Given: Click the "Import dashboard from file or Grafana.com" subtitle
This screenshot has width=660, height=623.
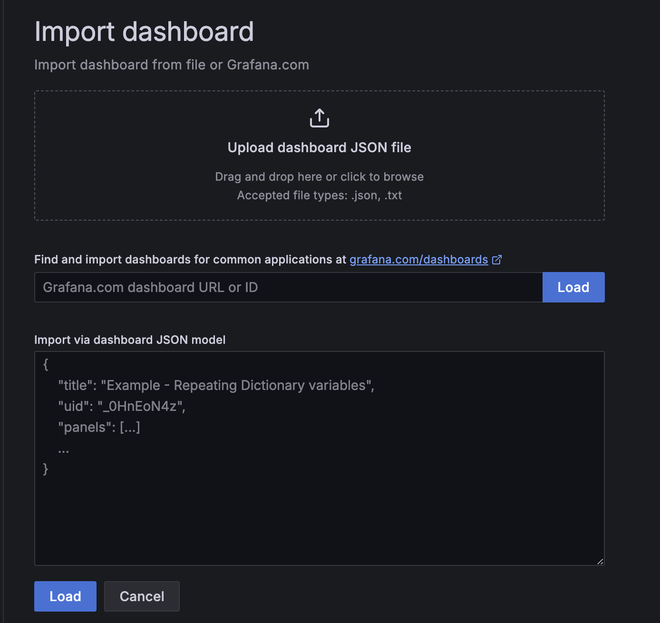Looking at the screenshot, I should (x=172, y=65).
